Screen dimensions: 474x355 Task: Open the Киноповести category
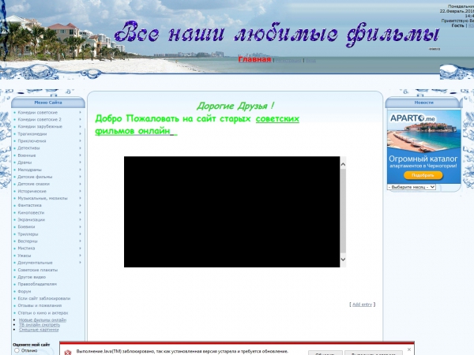click(31, 212)
